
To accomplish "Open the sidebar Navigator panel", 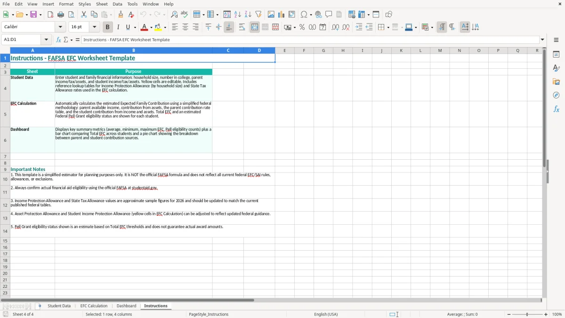I will 556,95.
